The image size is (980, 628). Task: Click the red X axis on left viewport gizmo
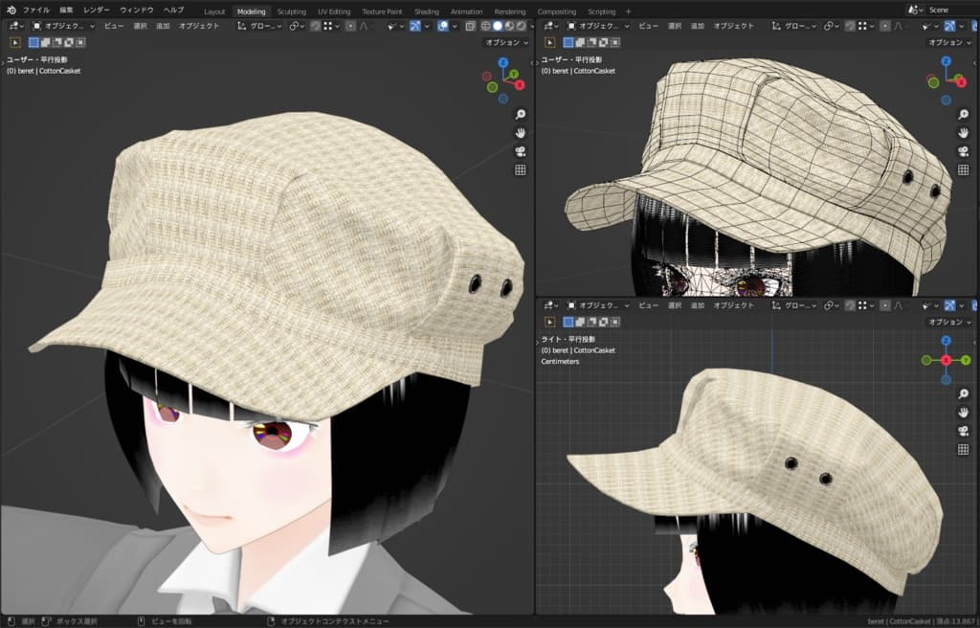click(x=520, y=84)
